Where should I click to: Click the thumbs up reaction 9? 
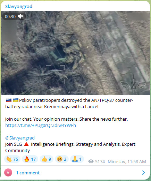click(x=47, y=159)
